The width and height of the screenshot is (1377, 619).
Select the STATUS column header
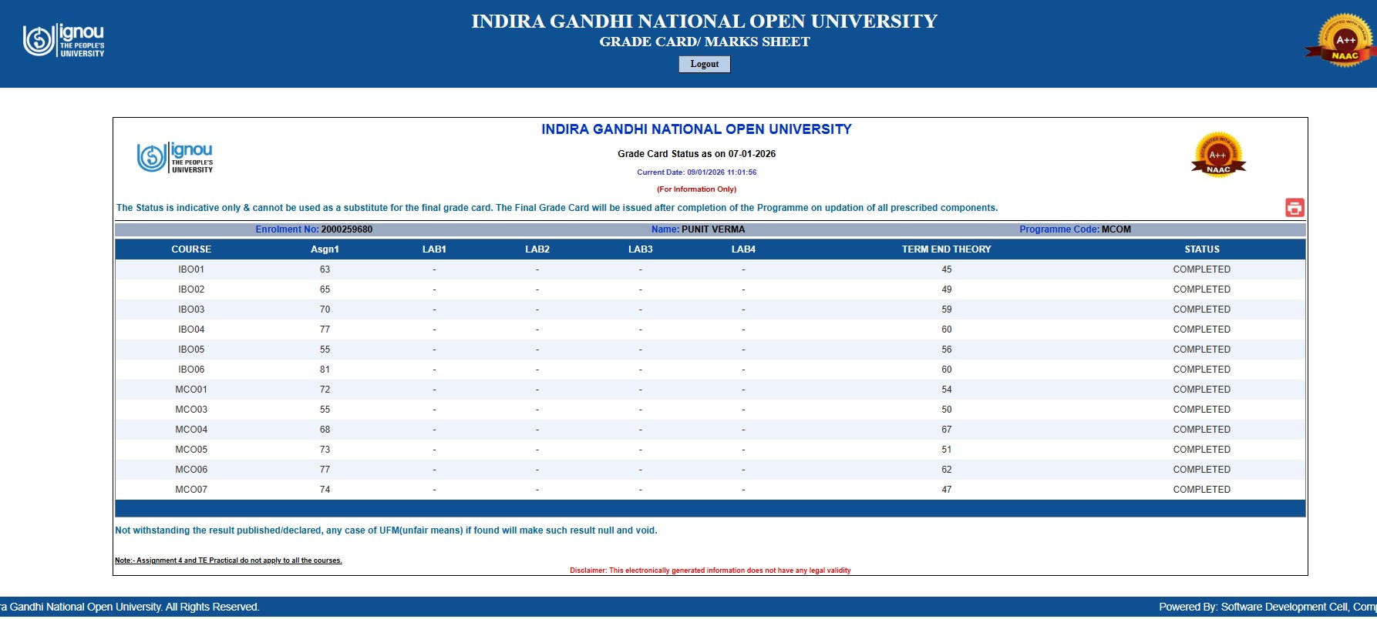coord(1202,249)
